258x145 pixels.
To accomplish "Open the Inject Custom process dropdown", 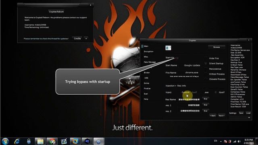I will [x=191, y=92].
